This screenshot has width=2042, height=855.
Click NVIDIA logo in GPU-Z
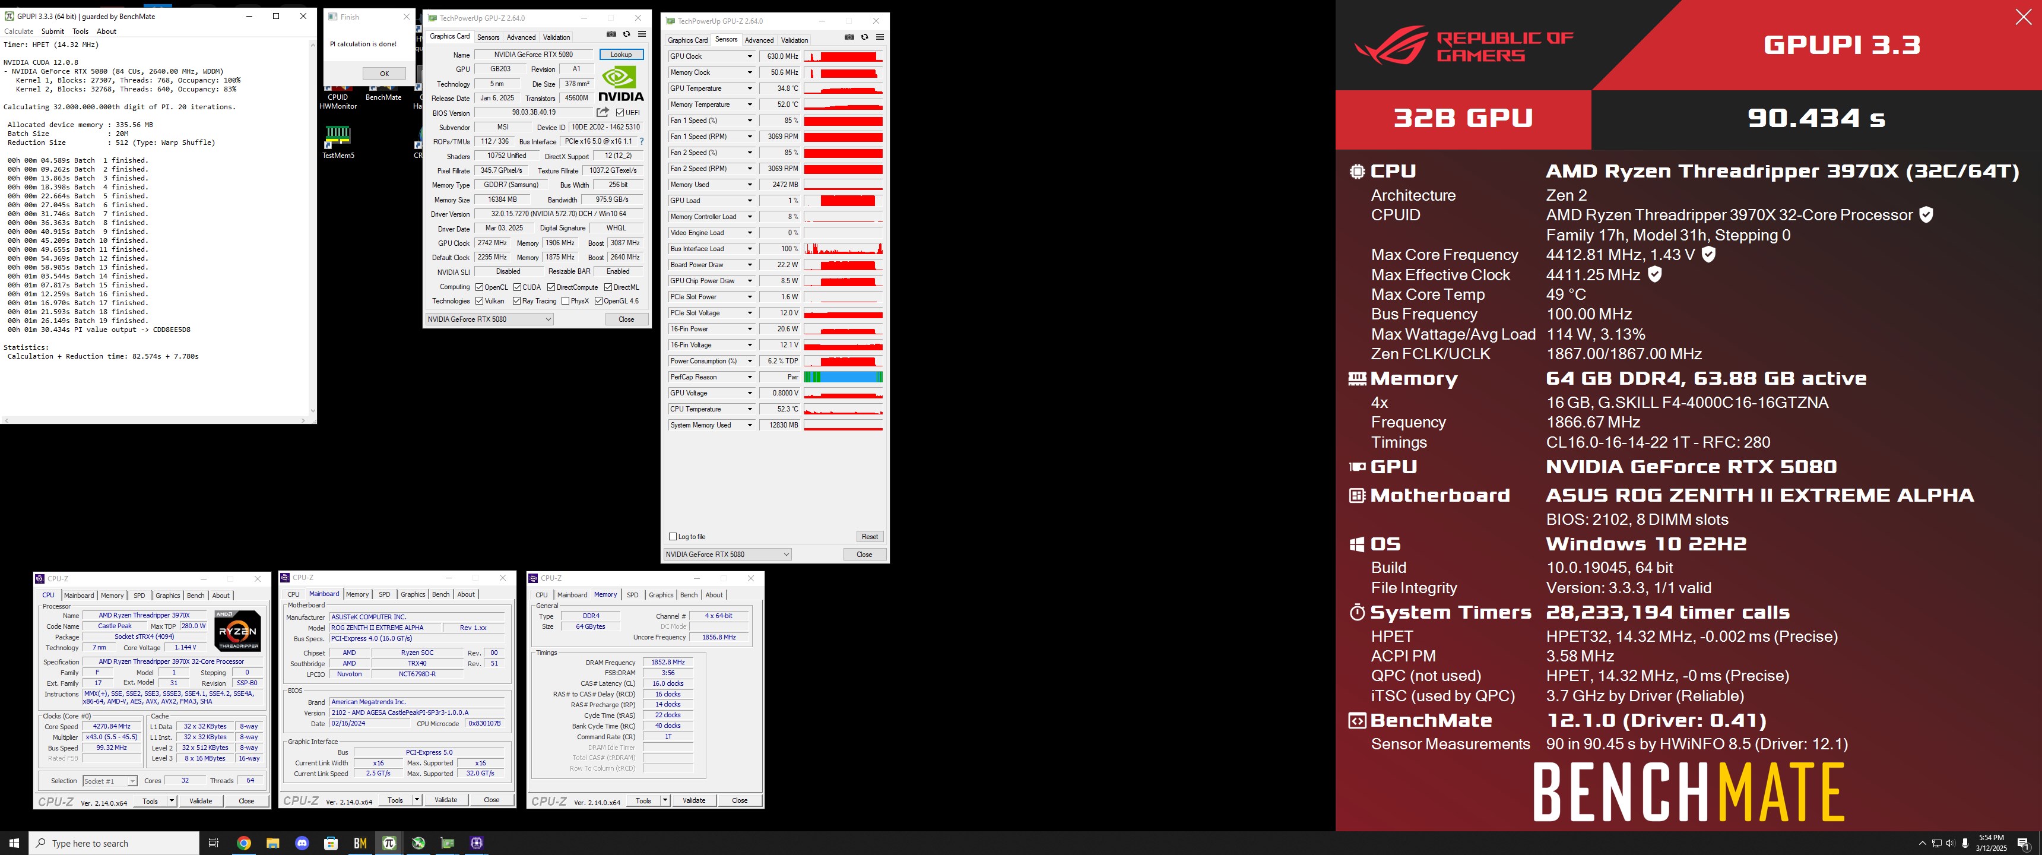tap(621, 84)
